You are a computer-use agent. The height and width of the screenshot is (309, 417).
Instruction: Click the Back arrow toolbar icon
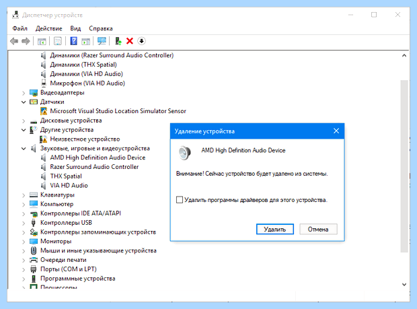[14, 41]
